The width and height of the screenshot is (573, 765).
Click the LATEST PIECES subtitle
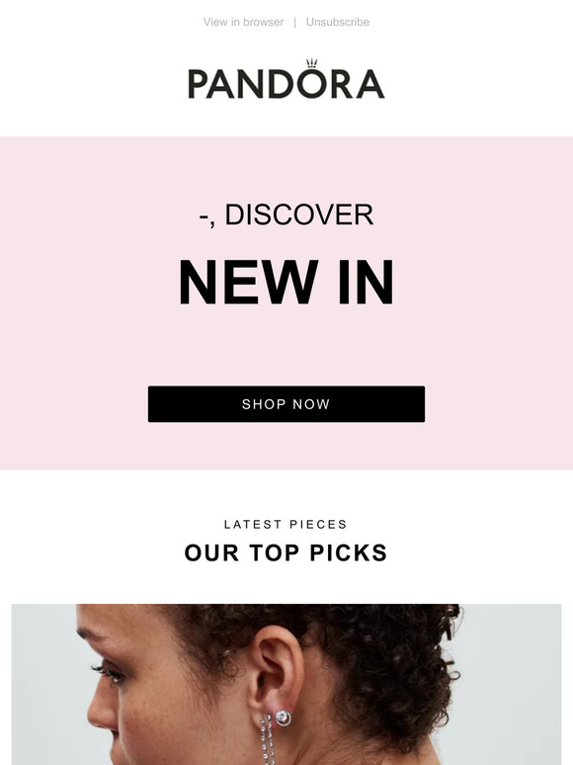point(286,525)
